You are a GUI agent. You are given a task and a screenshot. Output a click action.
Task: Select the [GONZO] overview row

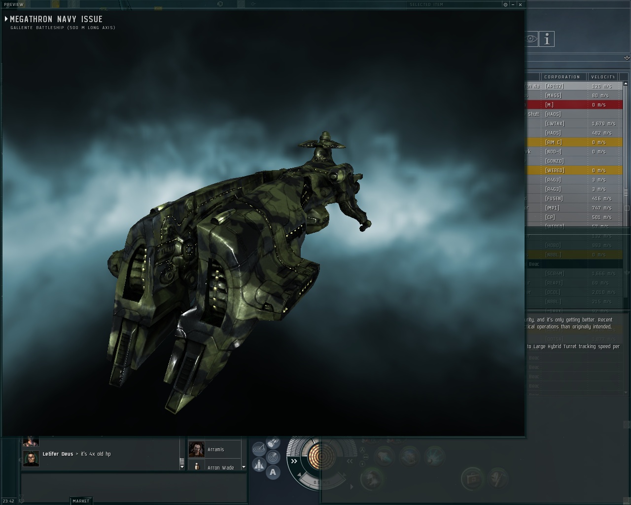574,161
